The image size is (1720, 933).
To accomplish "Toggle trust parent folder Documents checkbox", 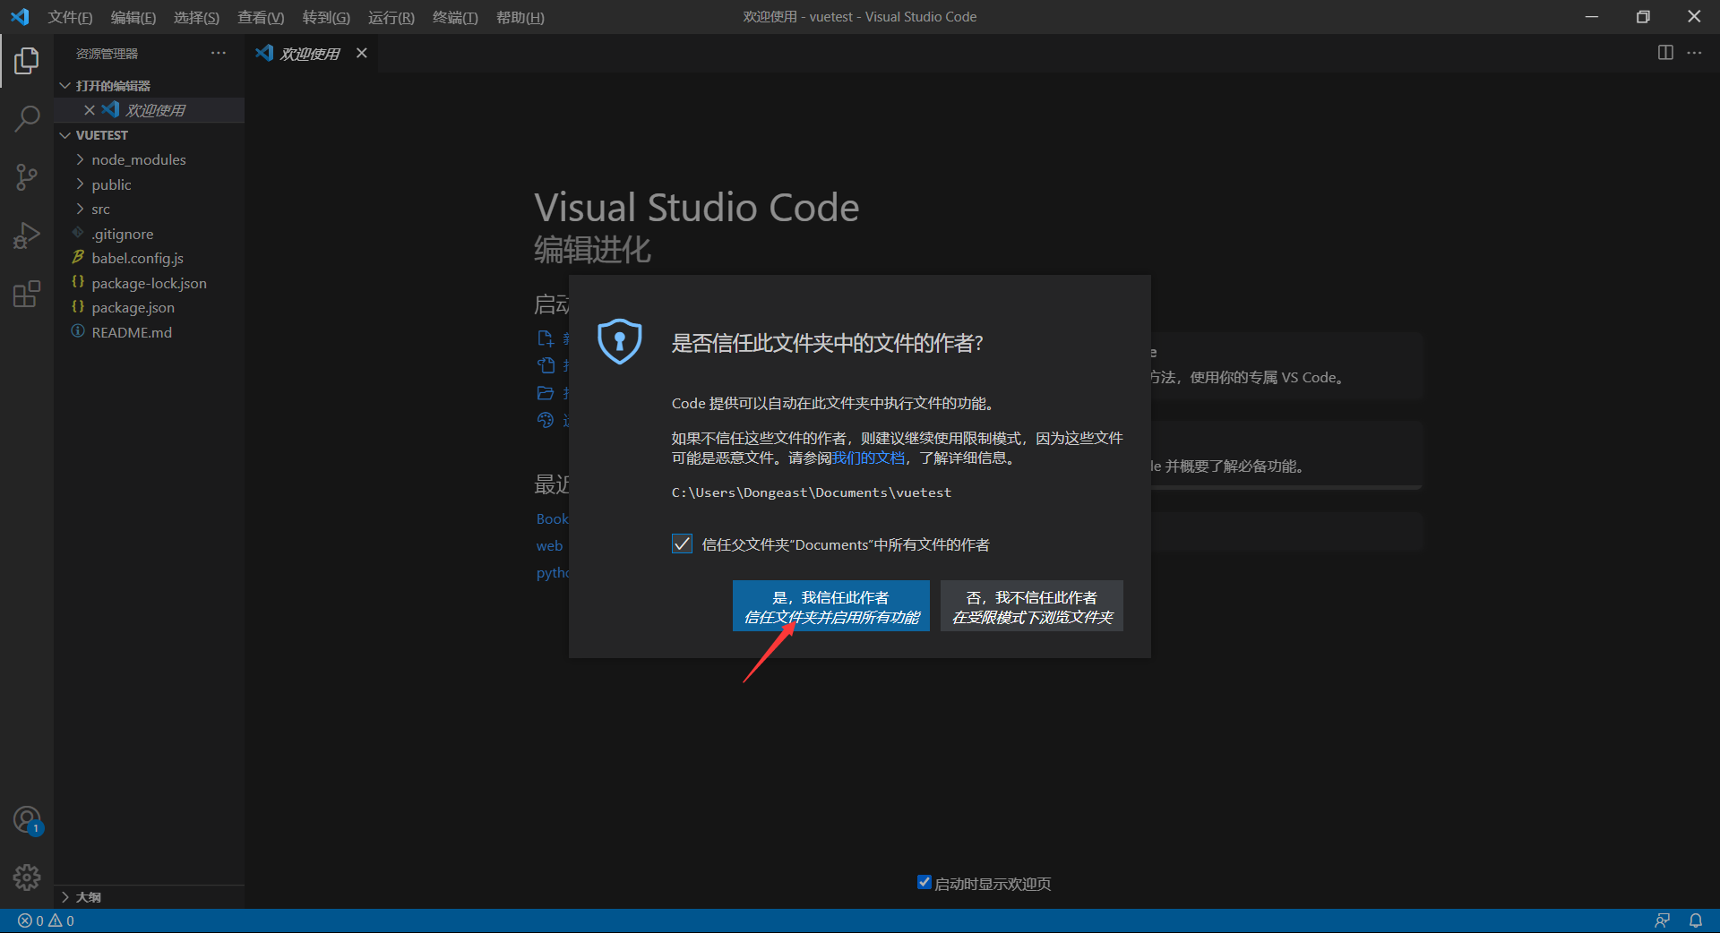I will (682, 544).
